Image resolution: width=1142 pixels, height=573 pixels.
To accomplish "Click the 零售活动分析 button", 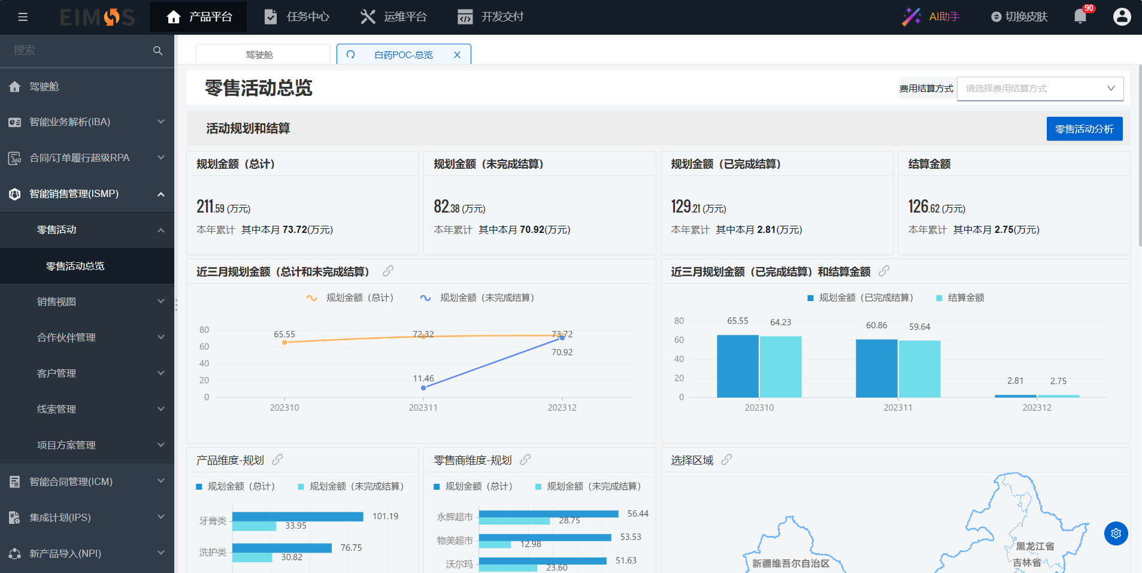I will point(1084,129).
